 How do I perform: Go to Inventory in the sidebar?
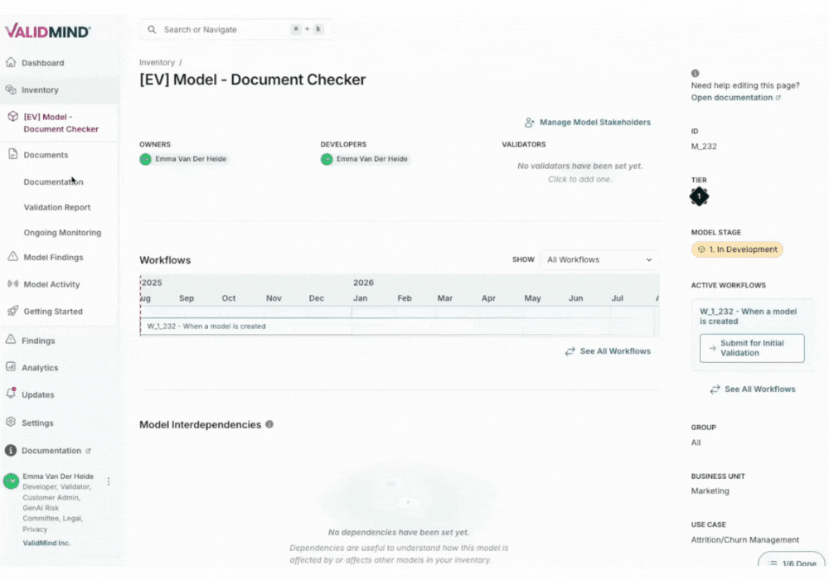(40, 89)
